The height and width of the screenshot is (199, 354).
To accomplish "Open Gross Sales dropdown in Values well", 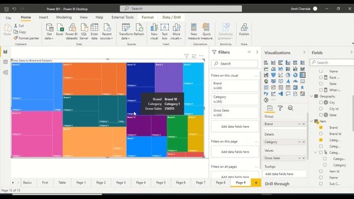I will coord(299,158).
